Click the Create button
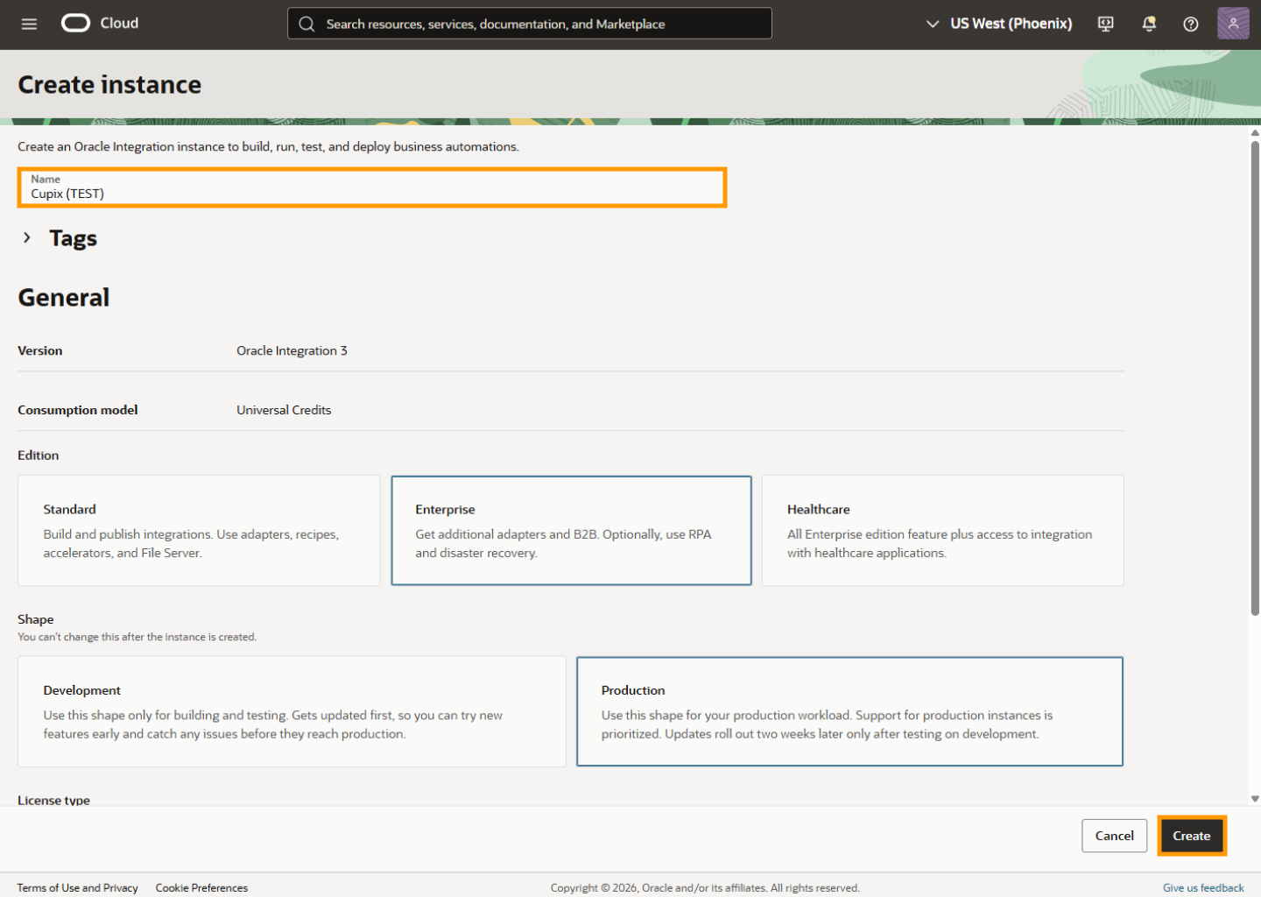This screenshot has width=1261, height=897. point(1192,836)
